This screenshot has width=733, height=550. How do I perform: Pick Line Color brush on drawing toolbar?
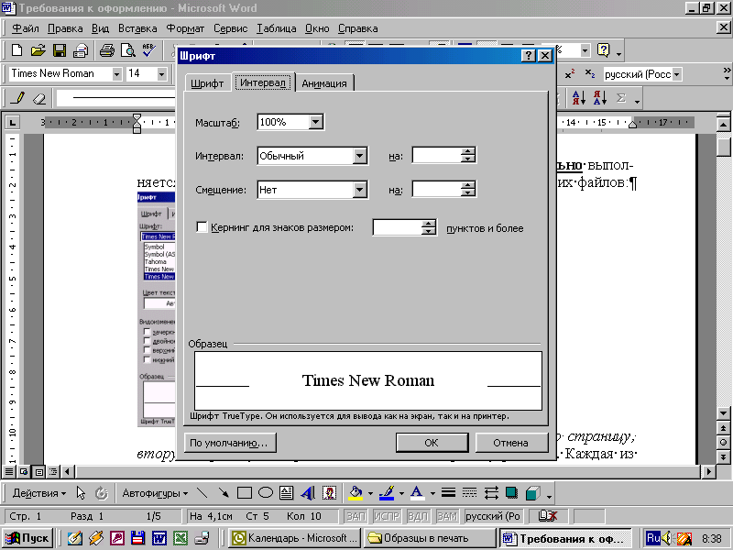pyautogui.click(x=387, y=493)
